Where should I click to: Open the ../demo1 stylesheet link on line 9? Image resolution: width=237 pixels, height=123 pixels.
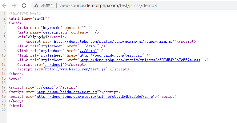pyautogui.click(x=88, y=51)
